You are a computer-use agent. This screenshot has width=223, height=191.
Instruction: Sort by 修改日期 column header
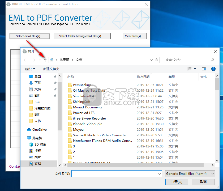click(x=143, y=77)
